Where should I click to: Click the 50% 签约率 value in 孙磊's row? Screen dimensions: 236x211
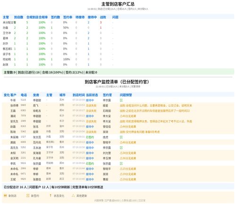point(66,28)
